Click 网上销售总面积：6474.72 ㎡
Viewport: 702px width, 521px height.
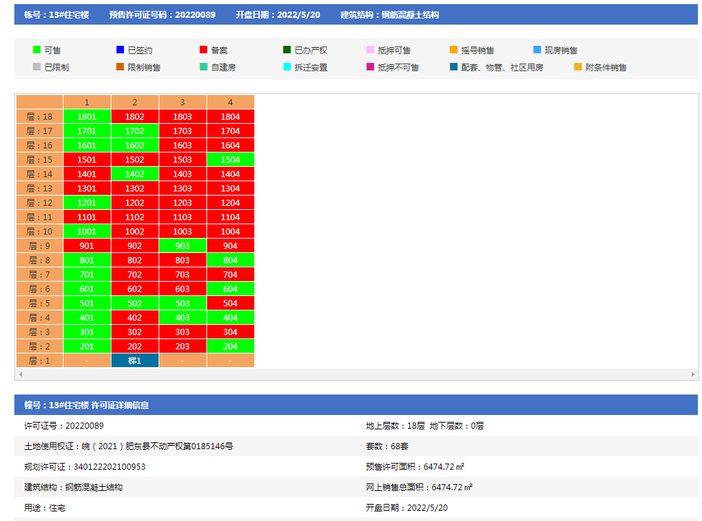419,487
